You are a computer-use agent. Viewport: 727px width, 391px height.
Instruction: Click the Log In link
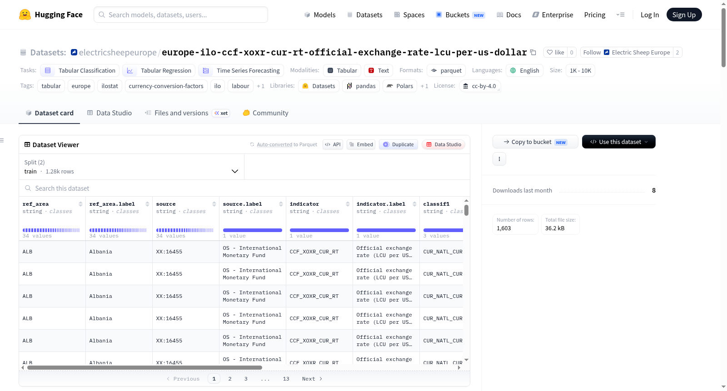coord(650,15)
